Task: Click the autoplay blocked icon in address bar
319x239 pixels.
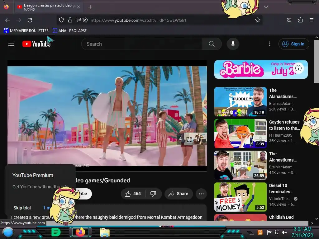Action: (85, 20)
